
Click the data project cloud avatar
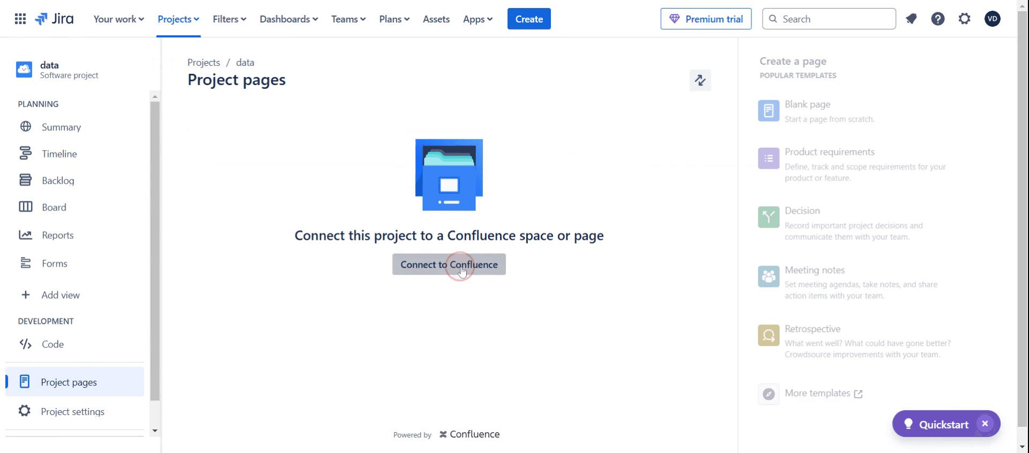tap(24, 70)
